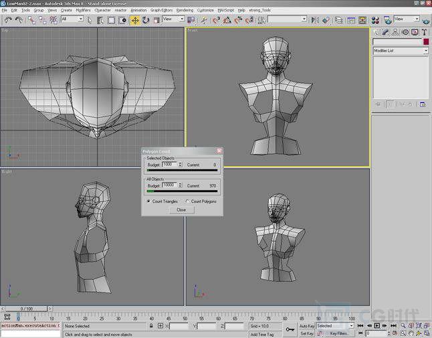Screen dimensions: 432x338
Task: Open the Schematic View icon
Action: click(x=362, y=20)
